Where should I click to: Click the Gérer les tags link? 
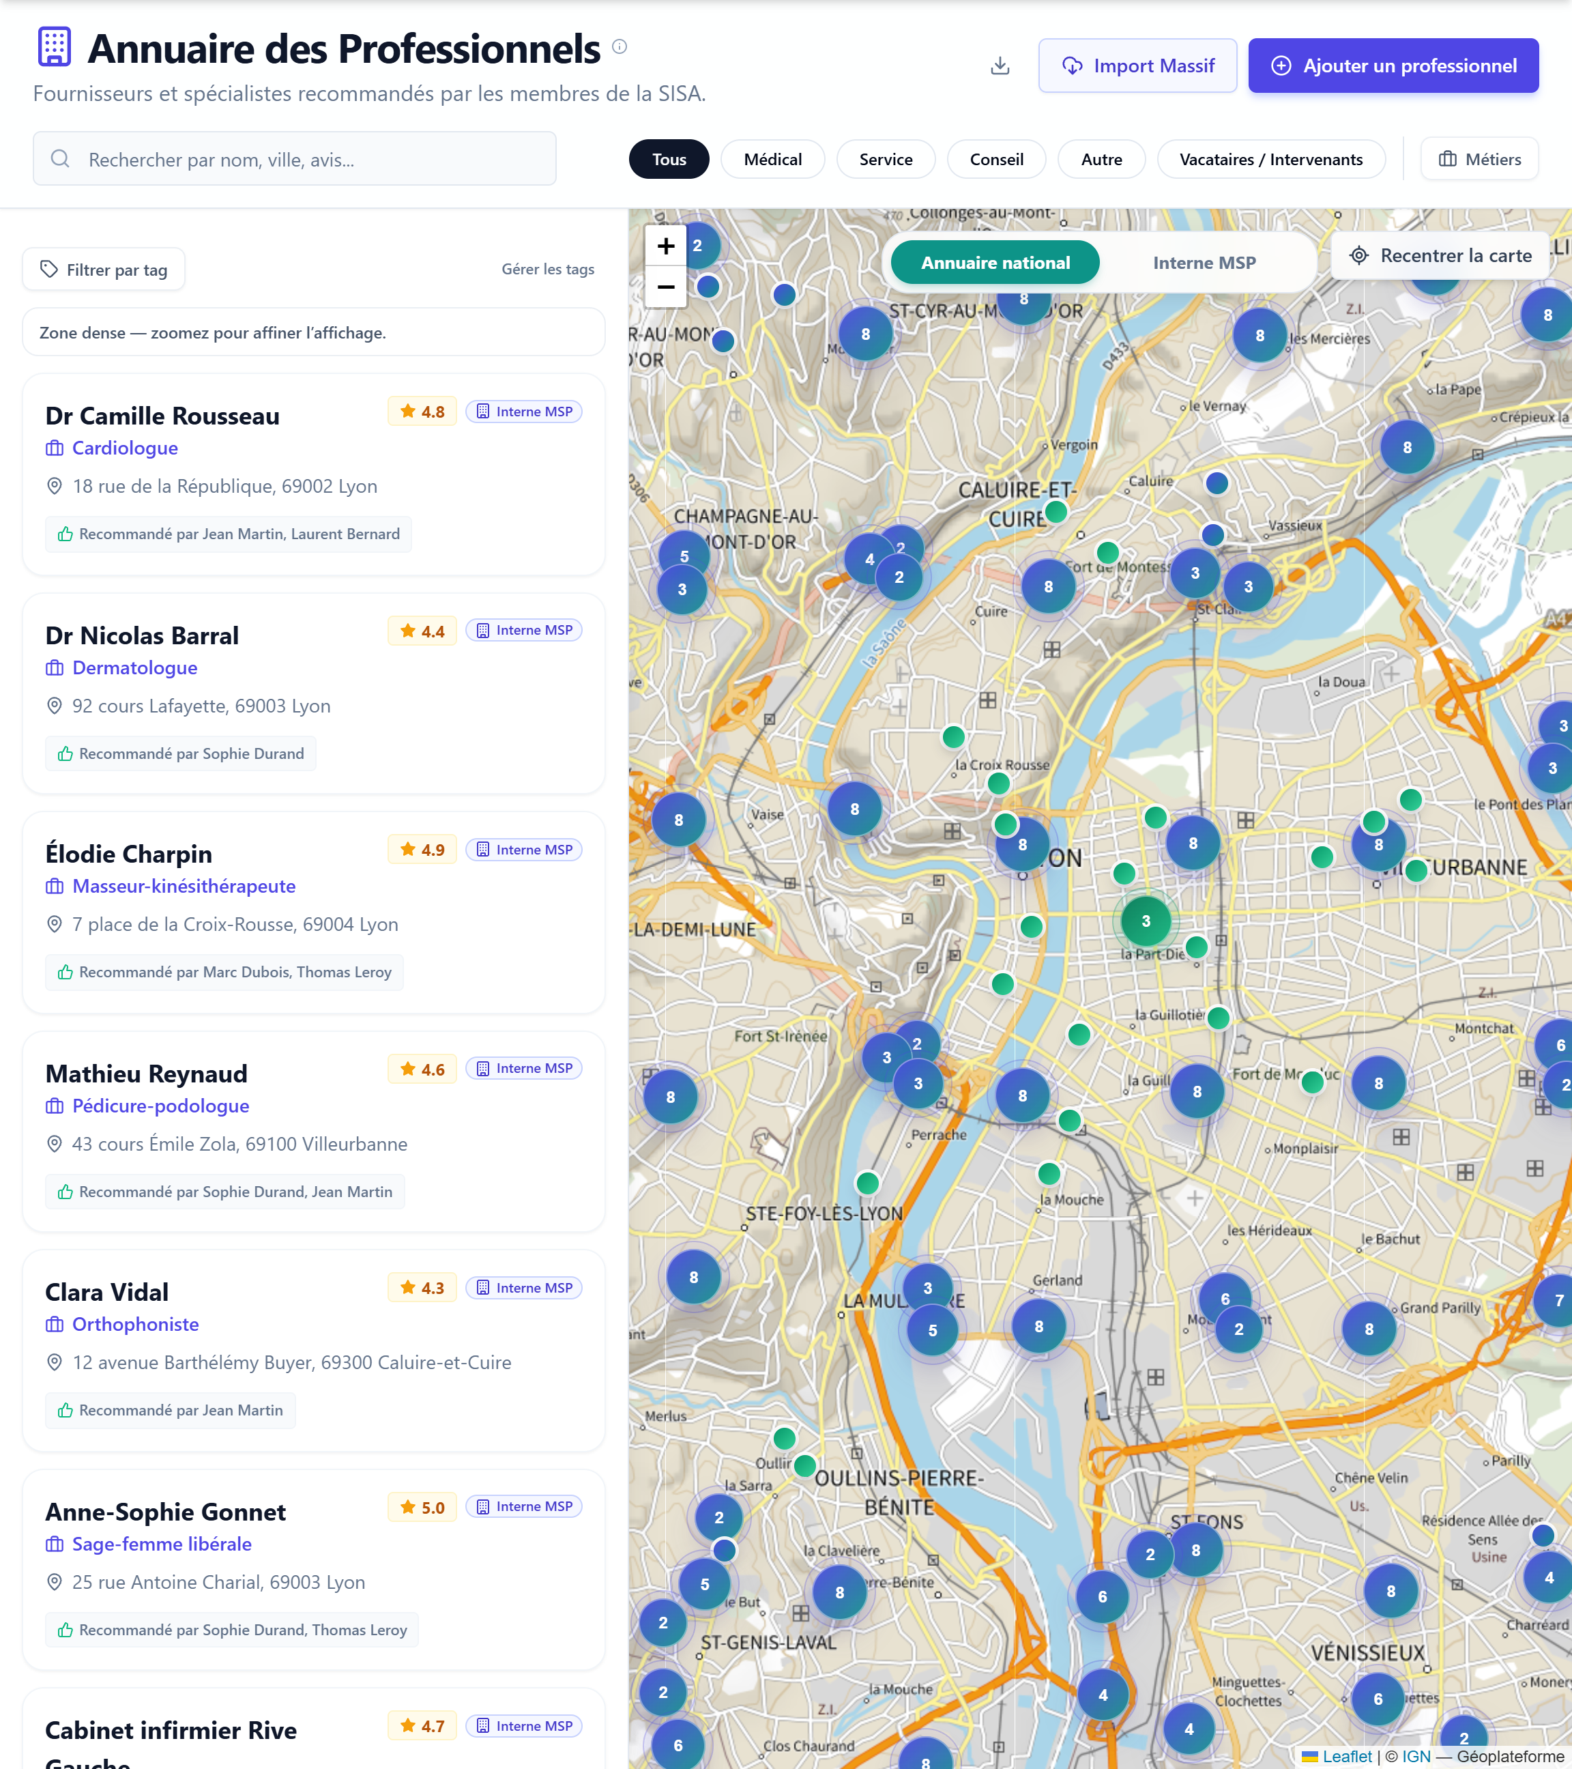[548, 269]
